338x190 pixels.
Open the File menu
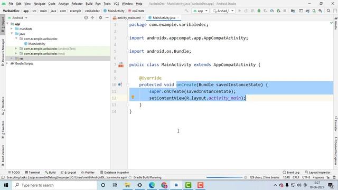point(11,4)
